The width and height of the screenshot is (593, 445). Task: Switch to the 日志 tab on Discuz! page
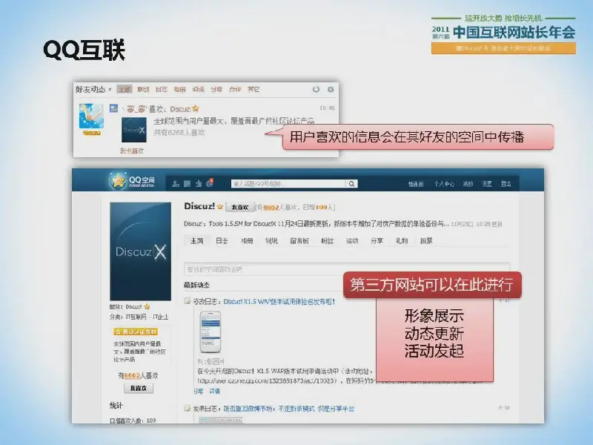pos(222,240)
